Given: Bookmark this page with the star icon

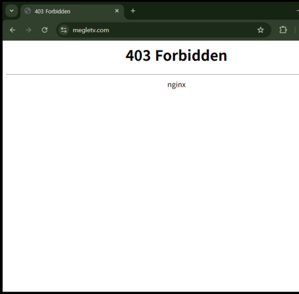Looking at the screenshot, I should coord(260,30).
